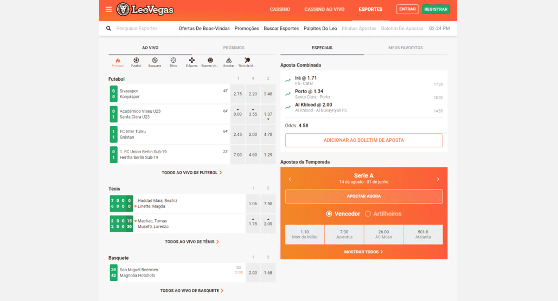Click Adicionar ao Boletim de Aposta
The height and width of the screenshot is (301, 558).
coord(364,140)
